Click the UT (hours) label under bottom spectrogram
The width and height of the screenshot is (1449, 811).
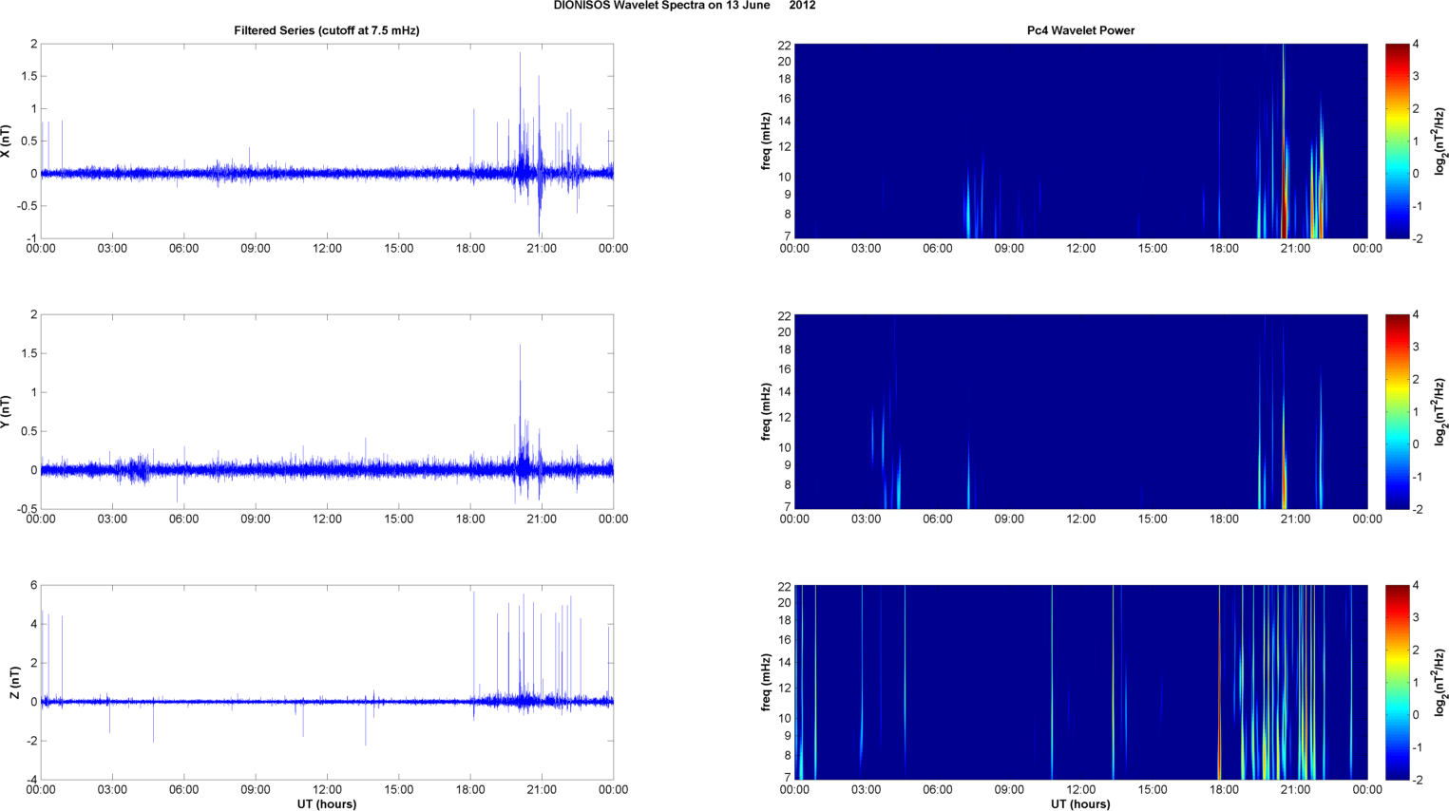pyautogui.click(x=1080, y=804)
